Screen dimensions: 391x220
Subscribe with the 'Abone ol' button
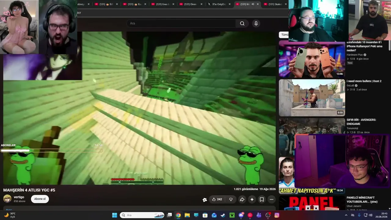[40, 199]
